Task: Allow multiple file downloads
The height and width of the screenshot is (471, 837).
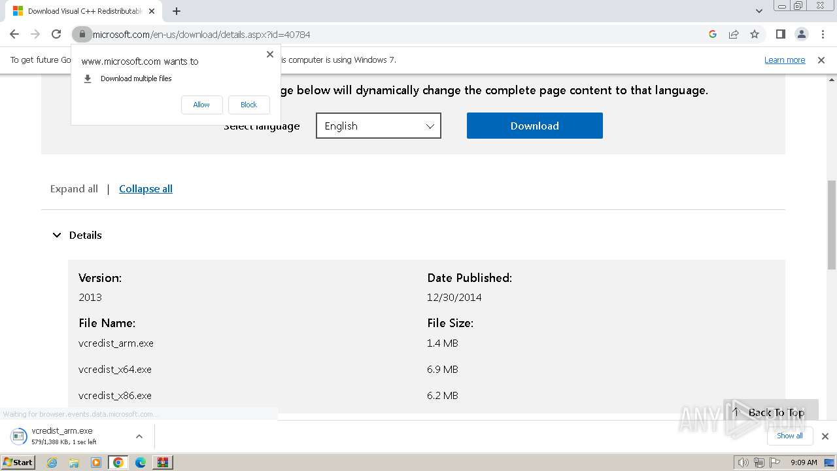Action: point(201,105)
